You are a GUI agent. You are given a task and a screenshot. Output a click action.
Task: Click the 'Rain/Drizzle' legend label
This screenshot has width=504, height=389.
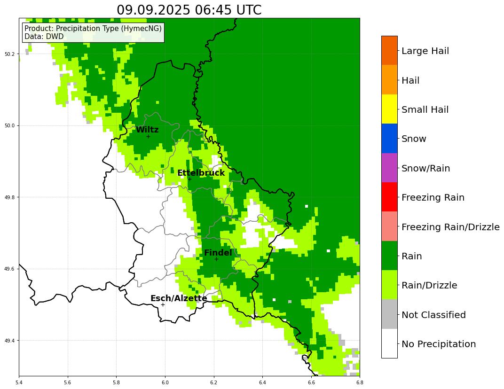click(x=429, y=285)
